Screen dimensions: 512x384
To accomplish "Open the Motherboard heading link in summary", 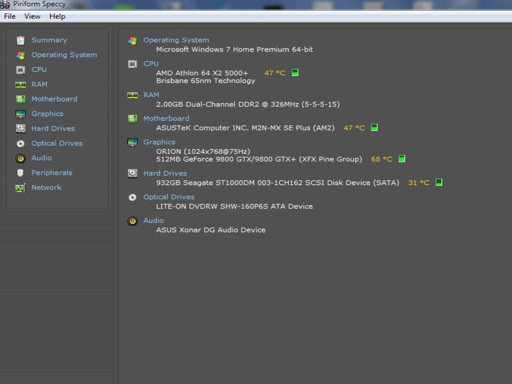I will tap(166, 118).
